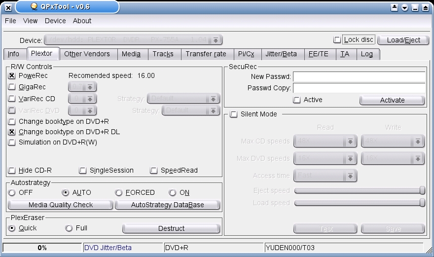Select PlexEraser Quick radio button
Viewport: 434px width, 257px height.
[x=12, y=228]
